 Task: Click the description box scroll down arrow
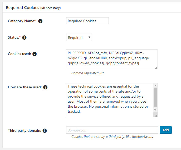155,110
